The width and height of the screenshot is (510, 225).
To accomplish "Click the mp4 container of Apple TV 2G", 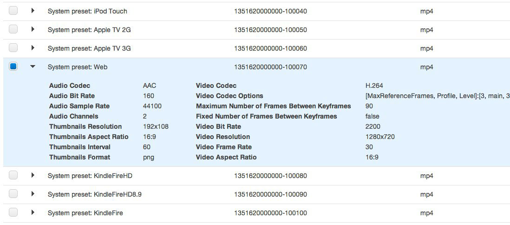I will click(426, 30).
